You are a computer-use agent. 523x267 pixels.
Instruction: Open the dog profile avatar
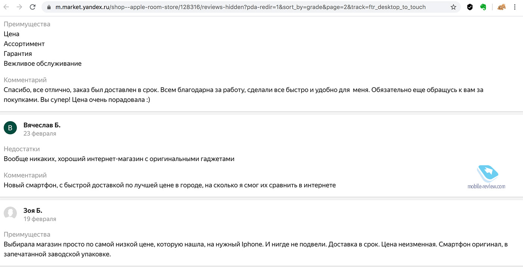(x=501, y=7)
